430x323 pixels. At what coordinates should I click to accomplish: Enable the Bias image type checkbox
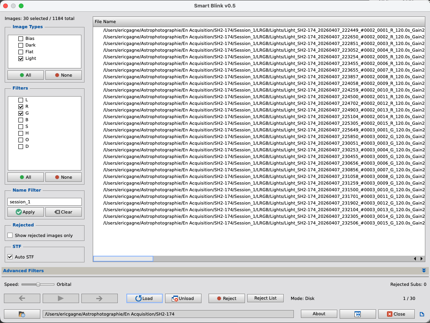(x=21, y=39)
